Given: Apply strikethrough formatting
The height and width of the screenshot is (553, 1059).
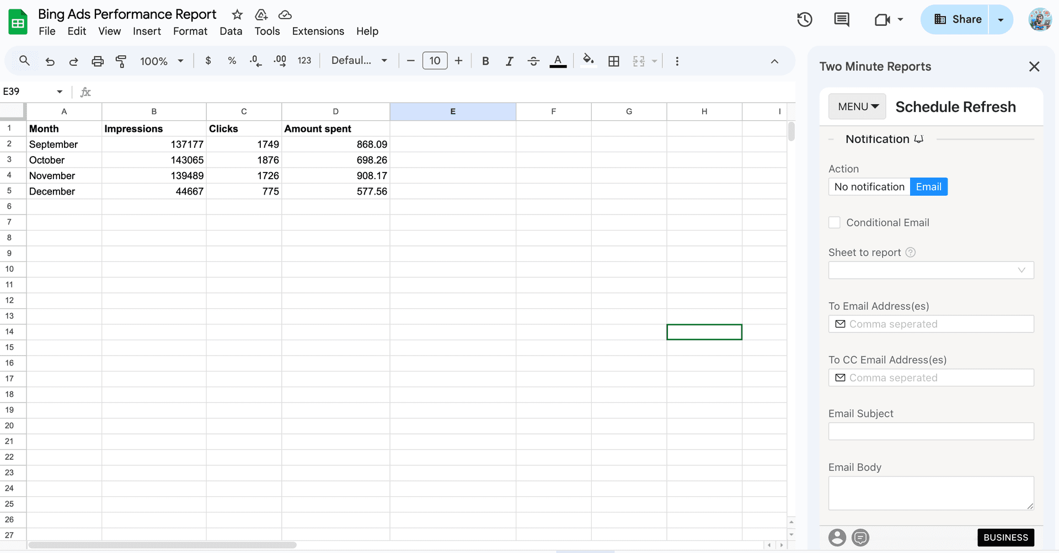Looking at the screenshot, I should click(x=533, y=61).
